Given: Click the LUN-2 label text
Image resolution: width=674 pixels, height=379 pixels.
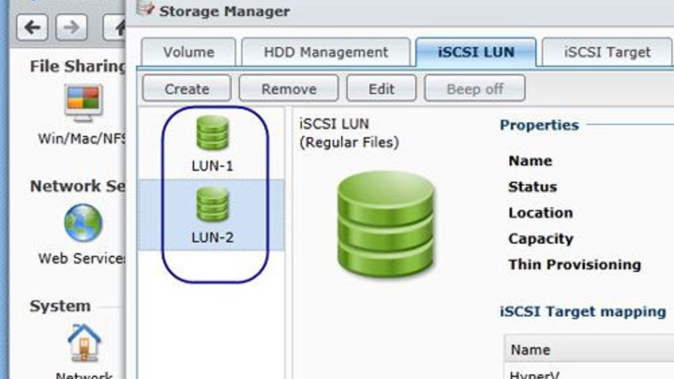Looking at the screenshot, I should [x=212, y=237].
